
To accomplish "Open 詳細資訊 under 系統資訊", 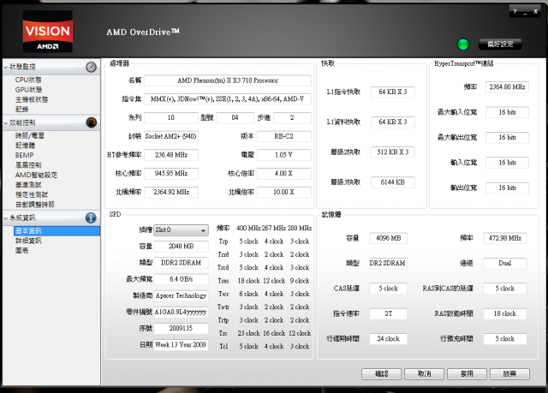I will pos(28,241).
